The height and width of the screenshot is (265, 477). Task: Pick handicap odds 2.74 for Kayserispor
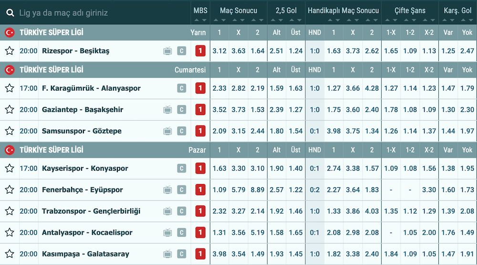pos(333,168)
